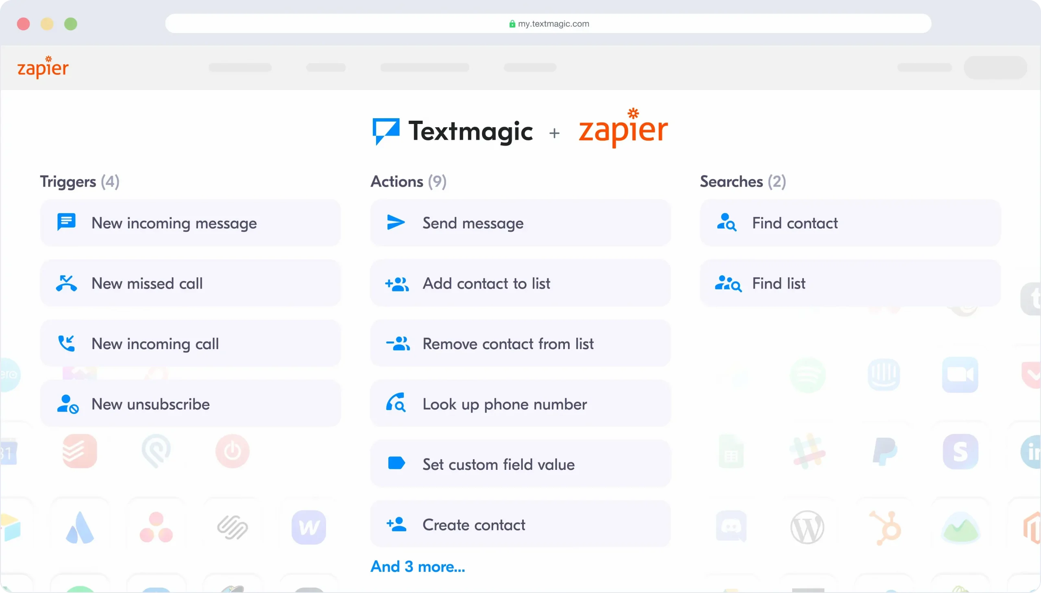
Task: Click the Look up phone number icon
Action: (396, 403)
